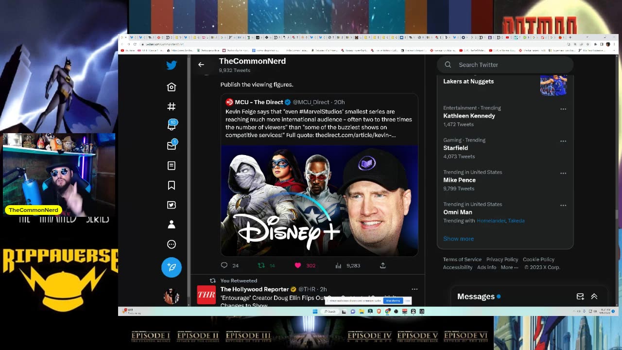Screen dimensions: 622x350
Task: Open the Kathleen Kennedy trending topic
Action: click(469, 116)
